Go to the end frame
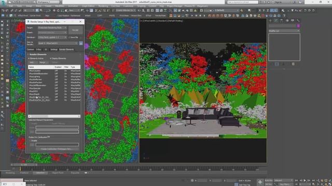 tap(314, 180)
